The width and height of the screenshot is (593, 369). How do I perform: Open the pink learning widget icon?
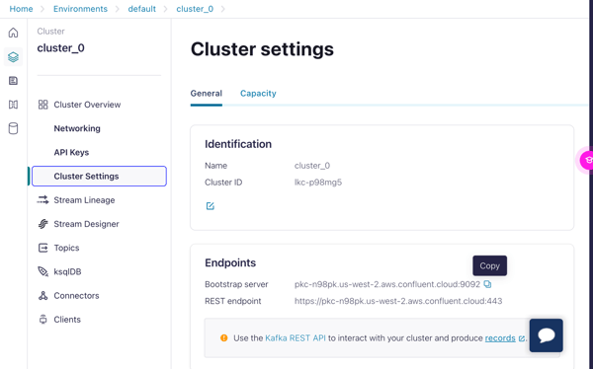(587, 160)
